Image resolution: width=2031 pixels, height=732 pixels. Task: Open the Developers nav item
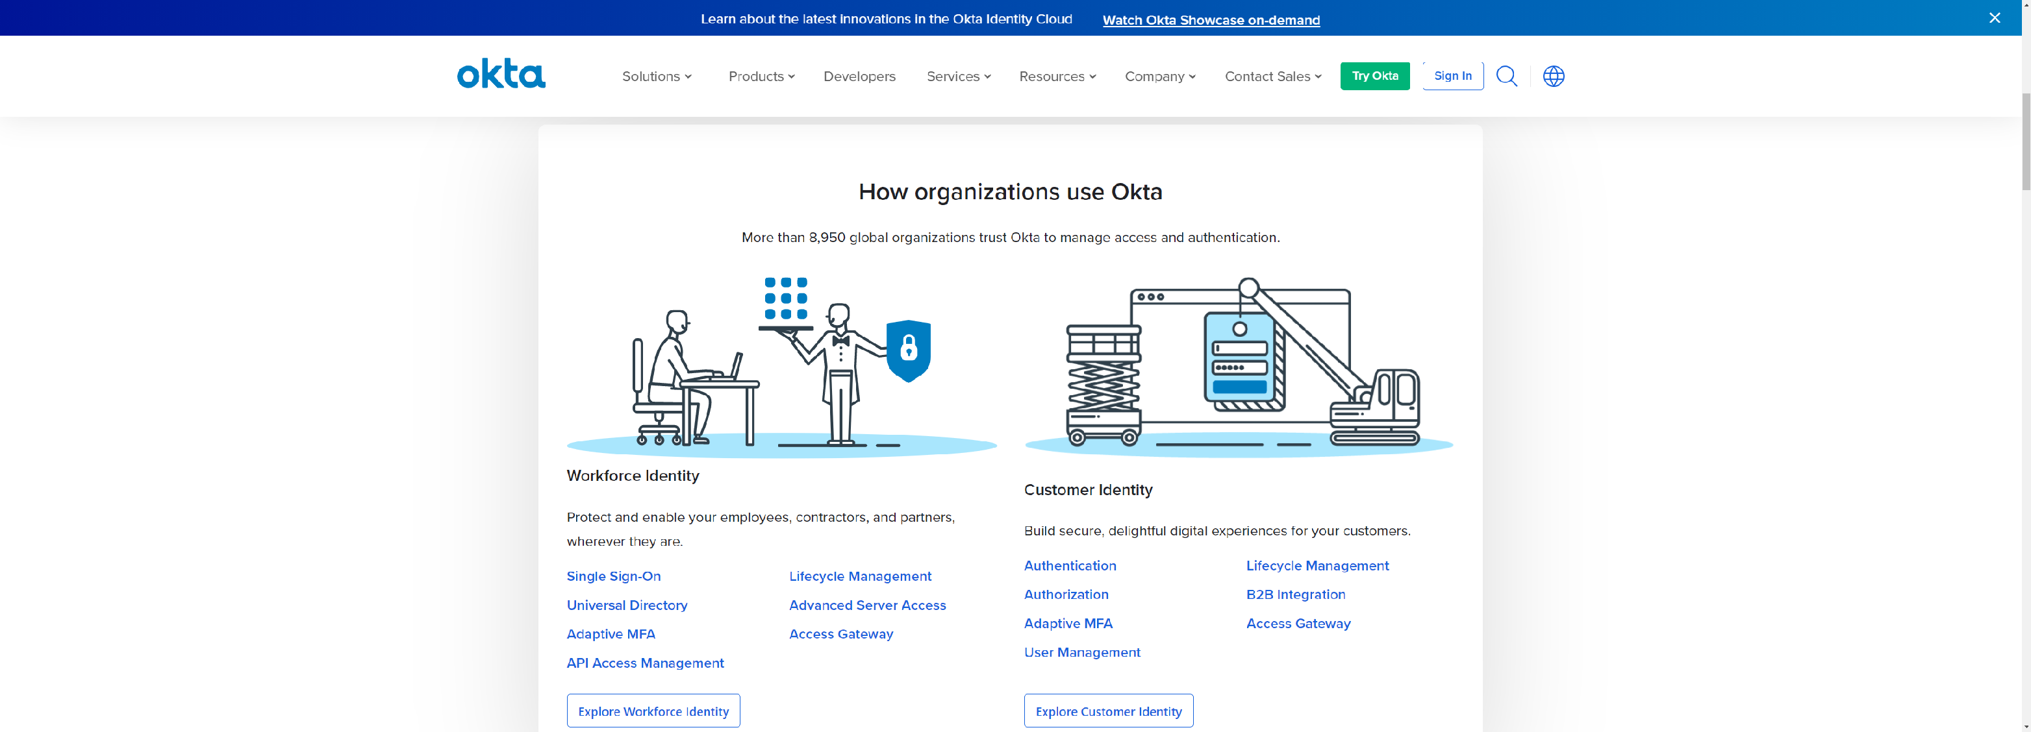coord(859,77)
